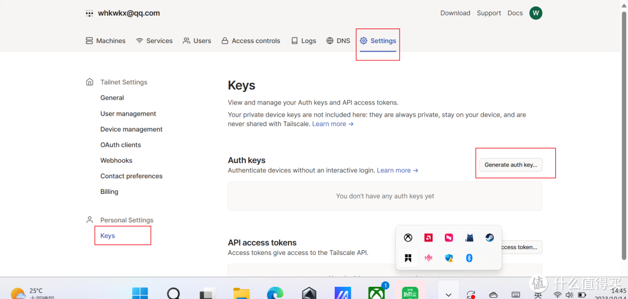This screenshot has height=299, width=628.
Task: Switch to the Machines tab
Action: [x=106, y=41]
